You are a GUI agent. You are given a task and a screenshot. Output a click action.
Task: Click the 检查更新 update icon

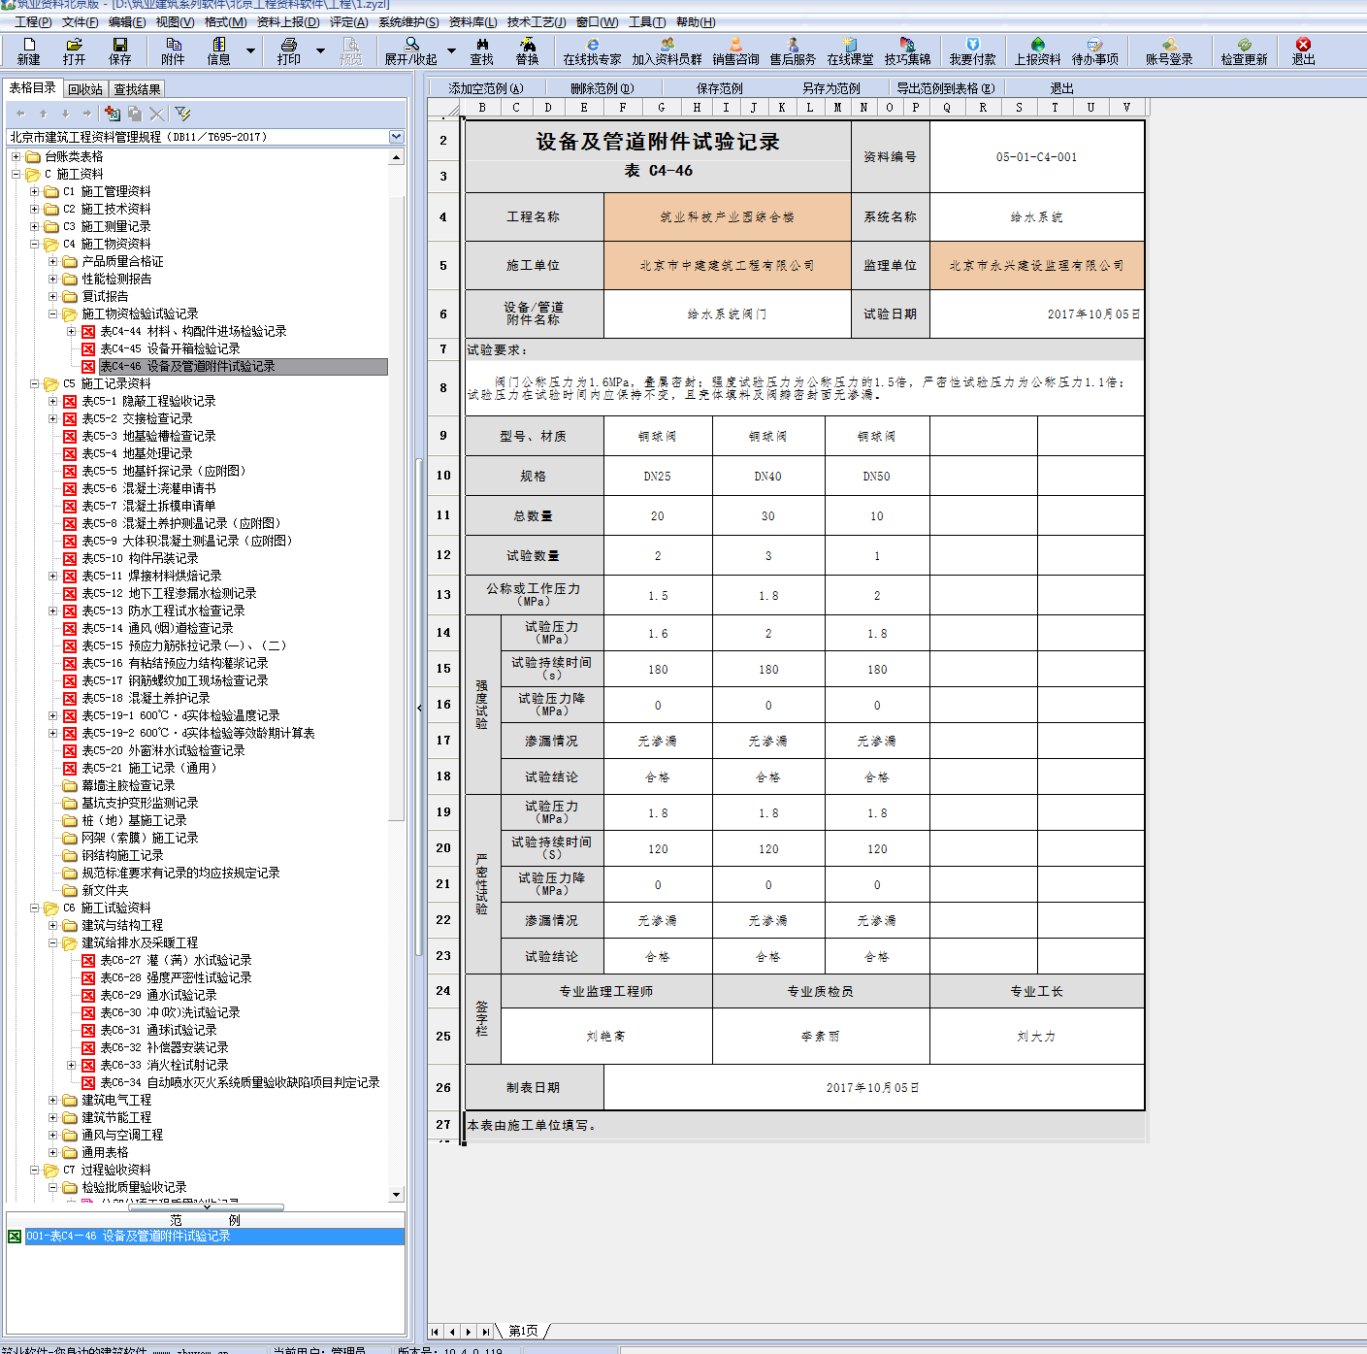[1245, 50]
